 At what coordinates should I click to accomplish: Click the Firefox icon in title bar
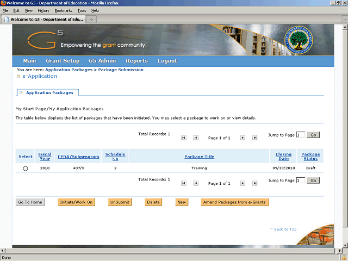point(3,3)
